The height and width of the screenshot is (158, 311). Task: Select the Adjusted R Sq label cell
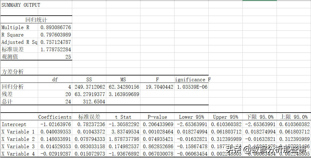(x=19, y=42)
